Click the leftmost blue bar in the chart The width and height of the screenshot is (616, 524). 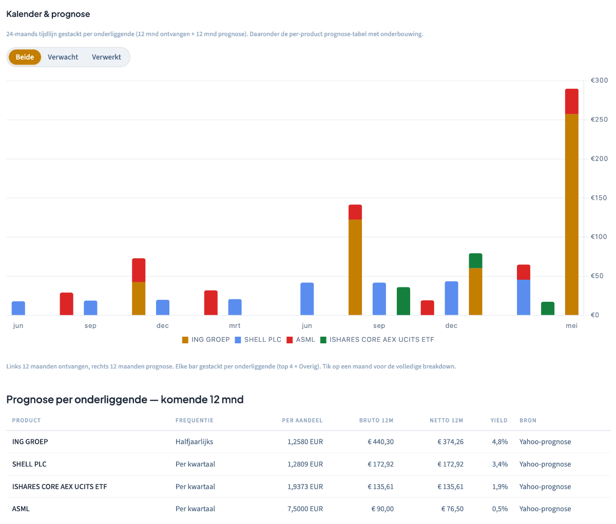point(18,308)
